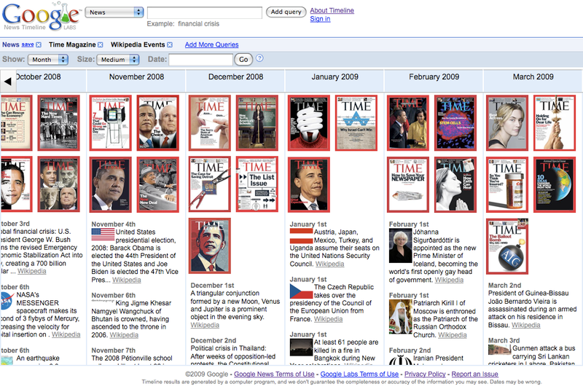Screen dimensions: 583x392
Task: Open Wikipedia link for Bhutan king coronation event
Action: [x=124, y=335]
